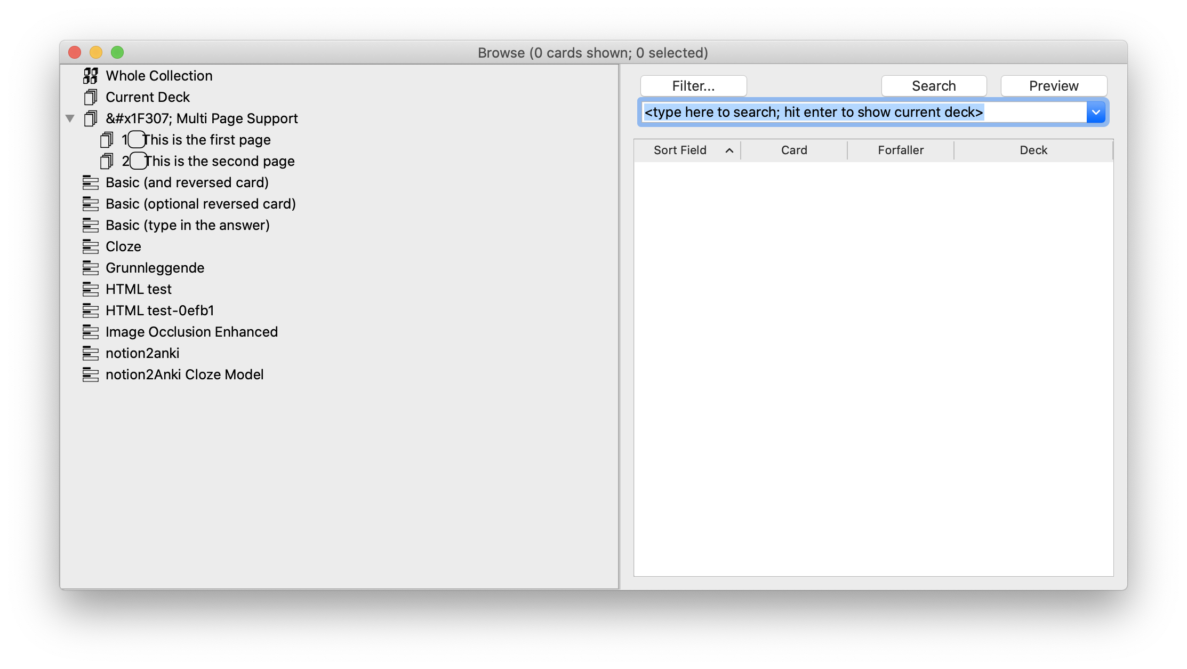The width and height of the screenshot is (1187, 669).
Task: Toggle the Sort Field sort direction arrow
Action: coord(730,150)
